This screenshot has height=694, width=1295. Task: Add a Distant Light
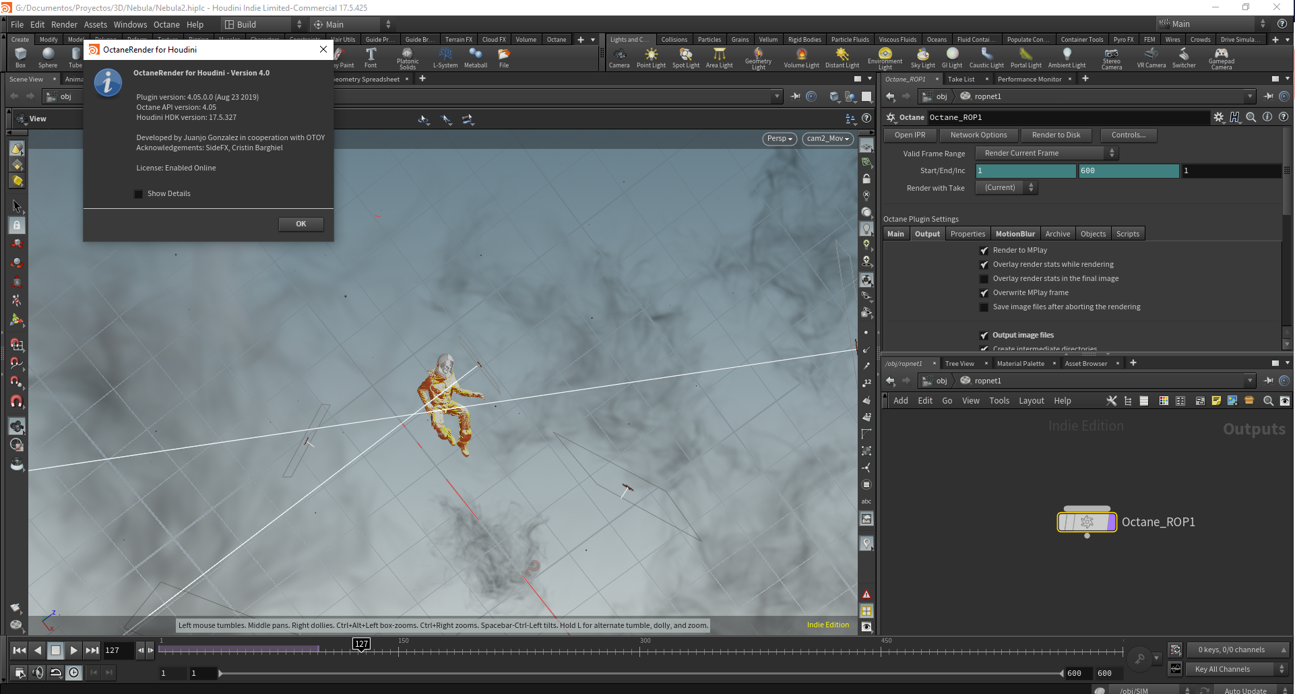842,57
